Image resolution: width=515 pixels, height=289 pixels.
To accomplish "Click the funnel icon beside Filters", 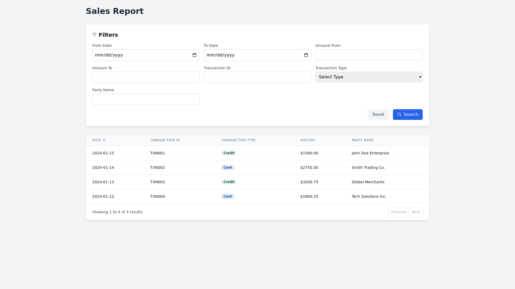I will tap(94, 35).
